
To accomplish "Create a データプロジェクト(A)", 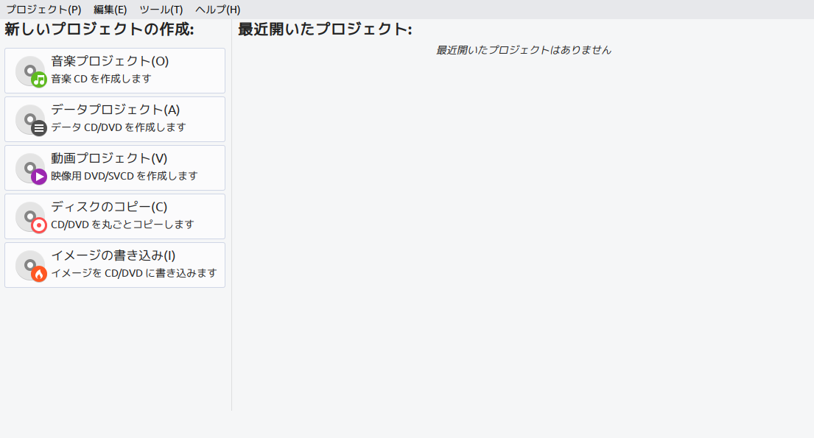I will click(115, 119).
